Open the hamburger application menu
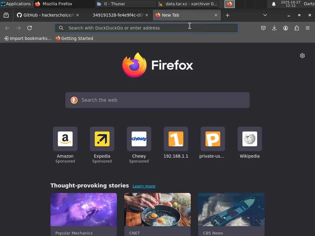This screenshot has height=236, width=315. [x=308, y=28]
